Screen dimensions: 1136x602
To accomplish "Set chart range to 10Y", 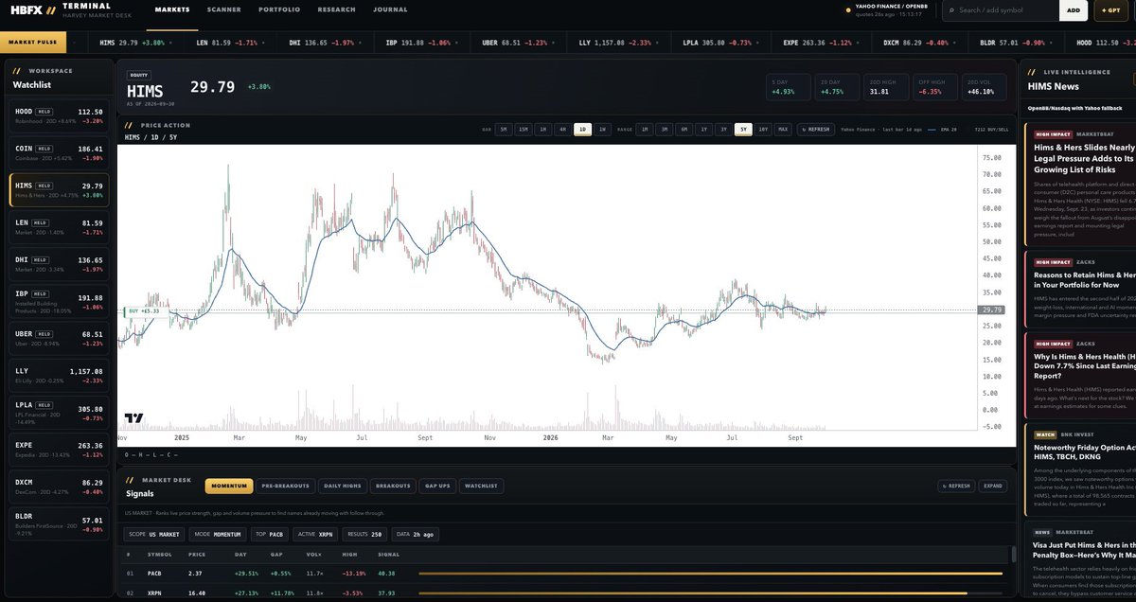I will pyautogui.click(x=763, y=129).
